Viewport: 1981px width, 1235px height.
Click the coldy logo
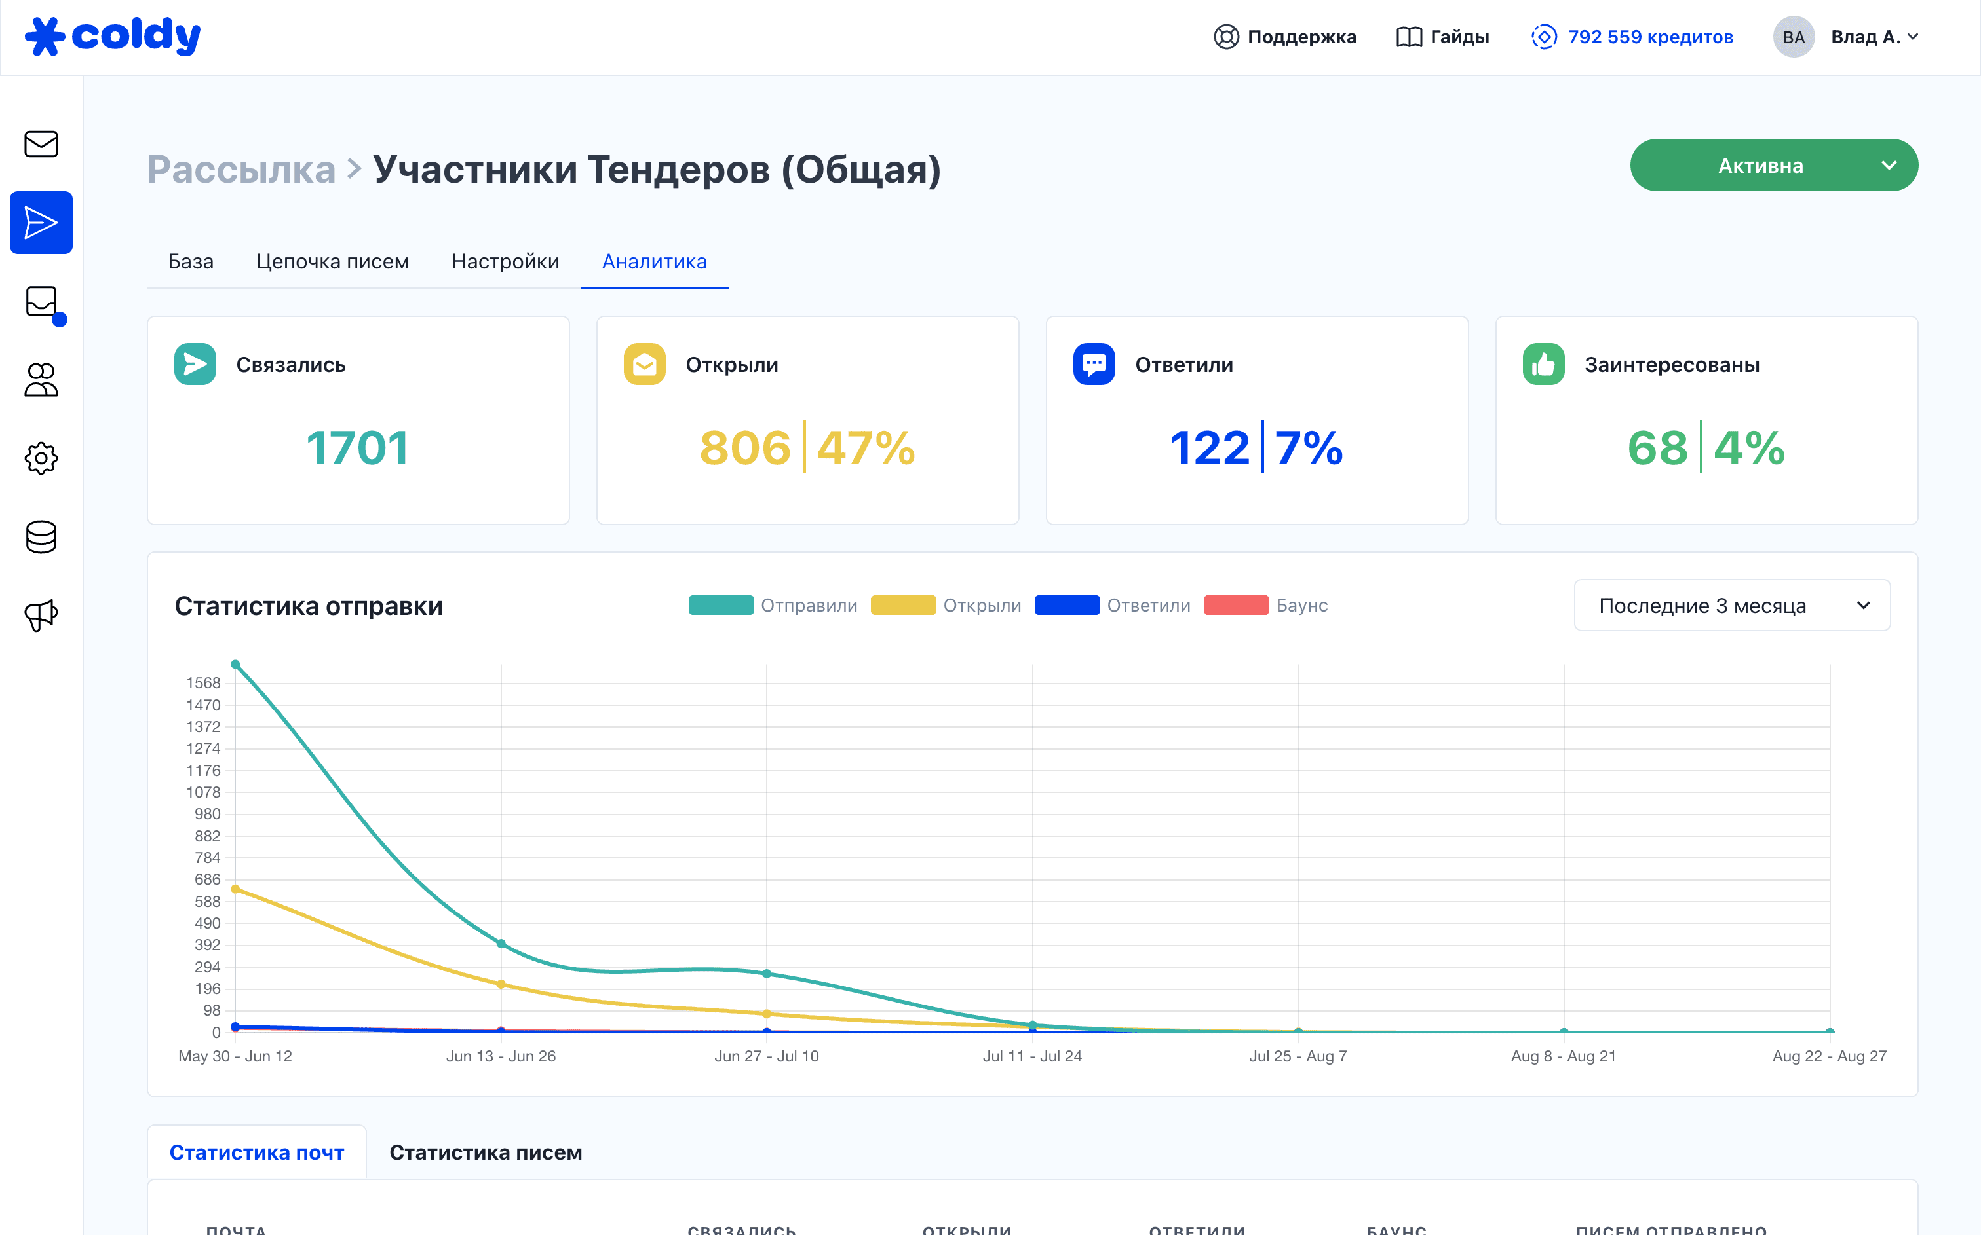pos(113,36)
